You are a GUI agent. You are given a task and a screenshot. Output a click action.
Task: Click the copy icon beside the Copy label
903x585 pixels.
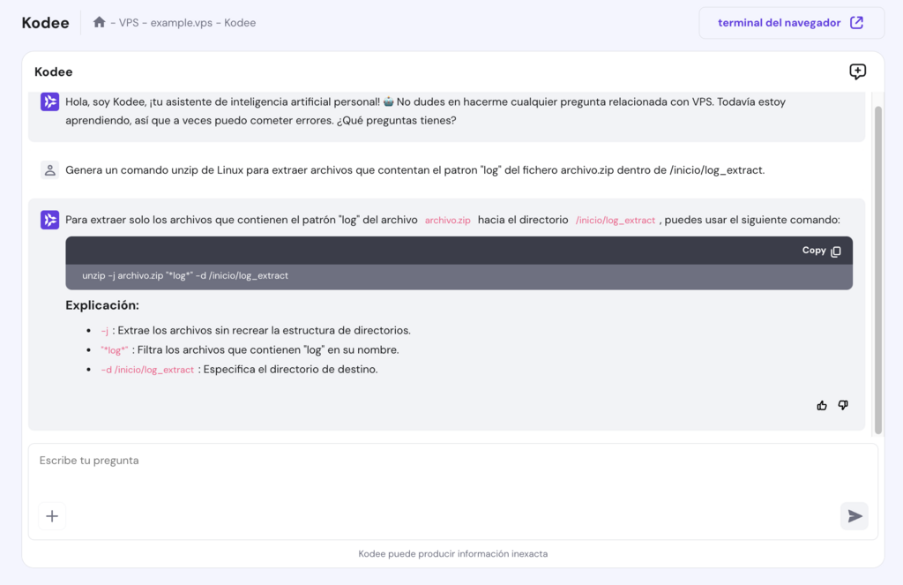coord(834,251)
